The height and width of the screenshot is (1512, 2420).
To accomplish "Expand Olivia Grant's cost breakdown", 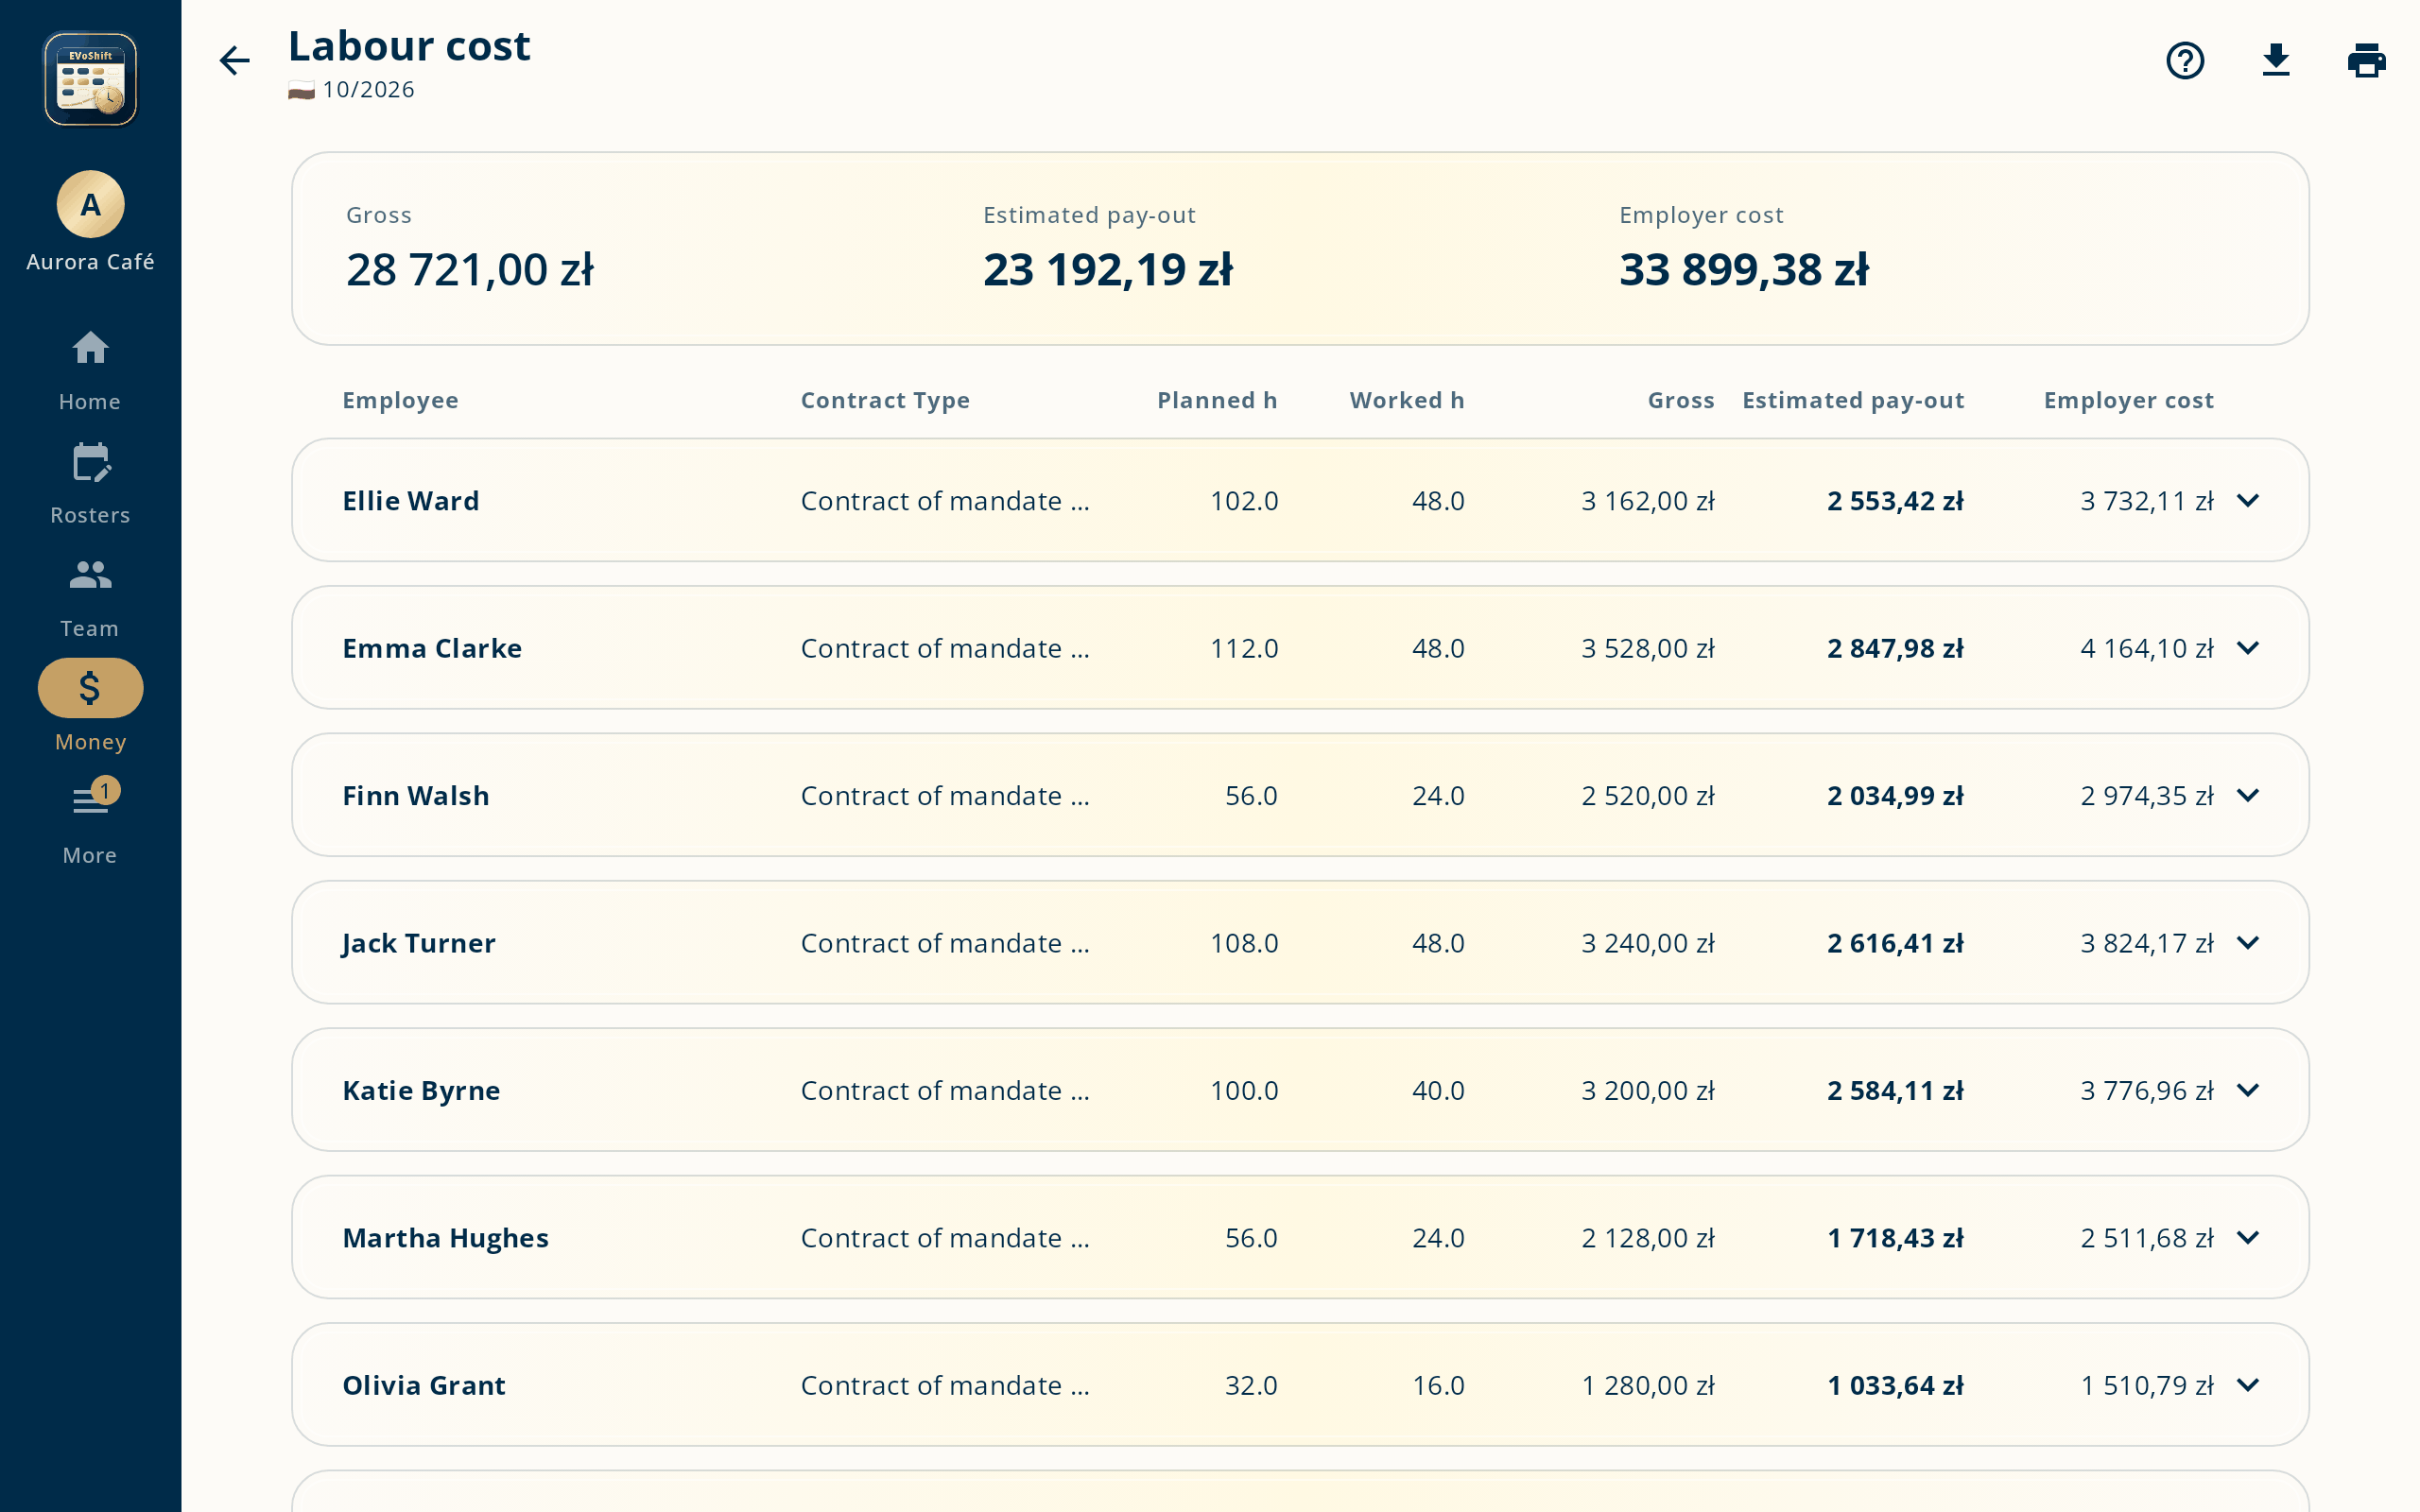I will click(2248, 1385).
